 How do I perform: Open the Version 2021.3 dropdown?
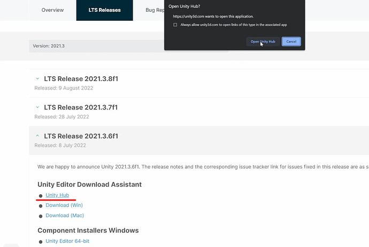(96, 46)
